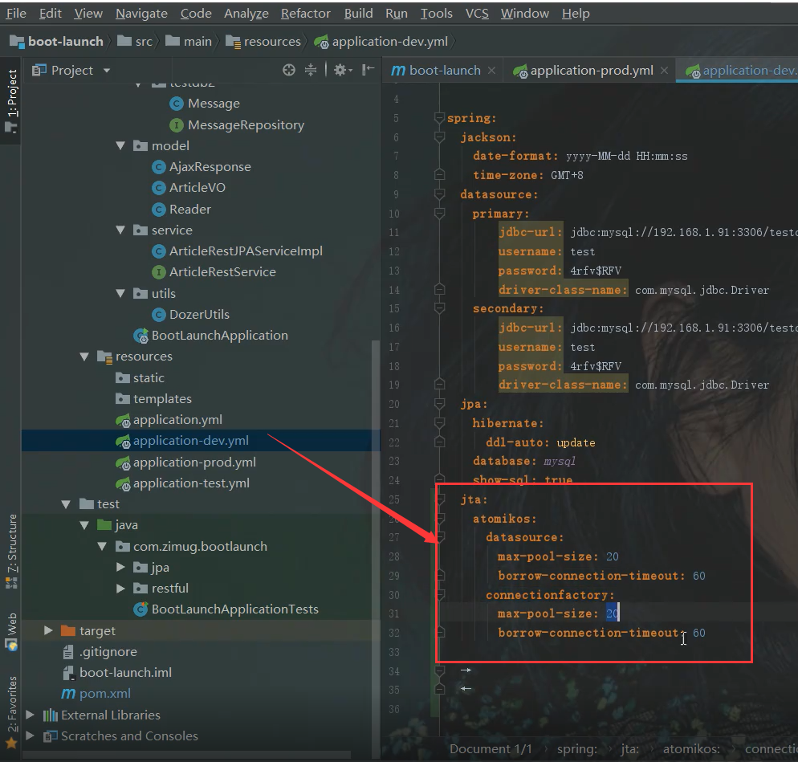Screen dimensions: 798x762
Task: Click boot-launch breadcrumb in navigation bar
Action: [x=57, y=41]
